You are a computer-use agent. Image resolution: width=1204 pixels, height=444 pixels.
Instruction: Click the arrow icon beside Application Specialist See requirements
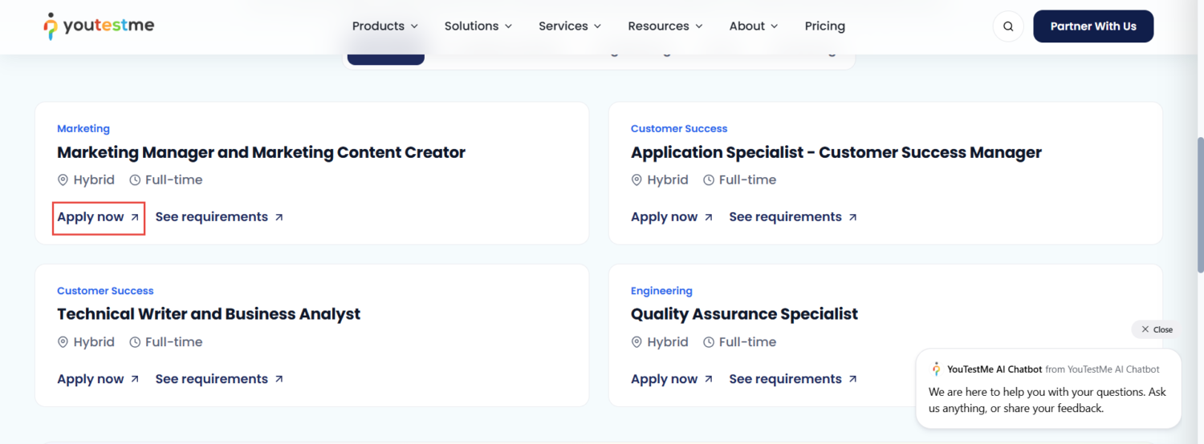(852, 217)
